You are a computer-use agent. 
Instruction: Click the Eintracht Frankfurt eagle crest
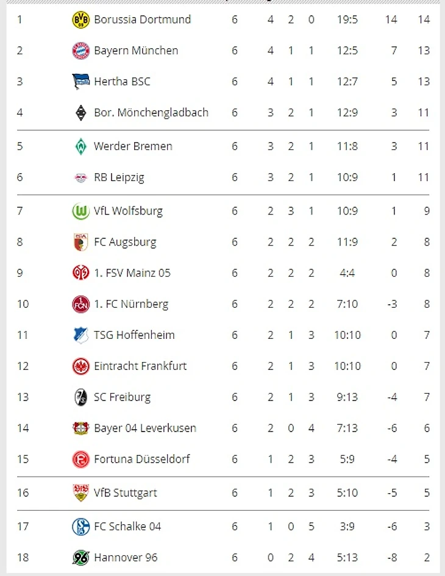point(80,366)
